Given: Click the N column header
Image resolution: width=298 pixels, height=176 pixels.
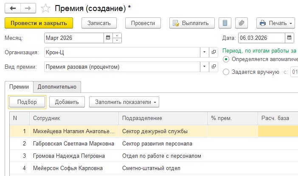Looking at the screenshot, I should pos(20,118).
